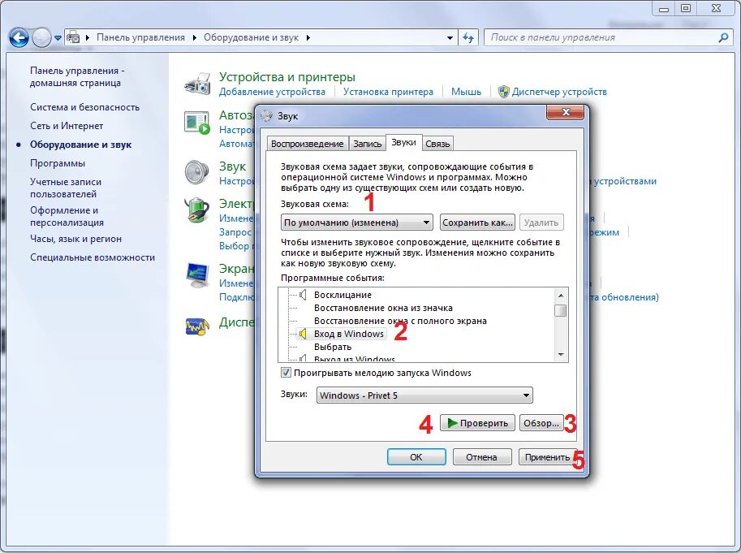Refresh the Control Panel view

(x=468, y=37)
